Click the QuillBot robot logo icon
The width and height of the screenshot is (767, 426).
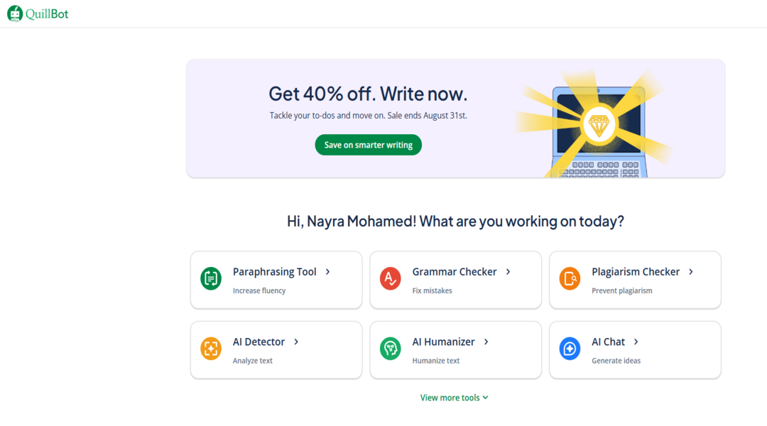pyautogui.click(x=15, y=13)
